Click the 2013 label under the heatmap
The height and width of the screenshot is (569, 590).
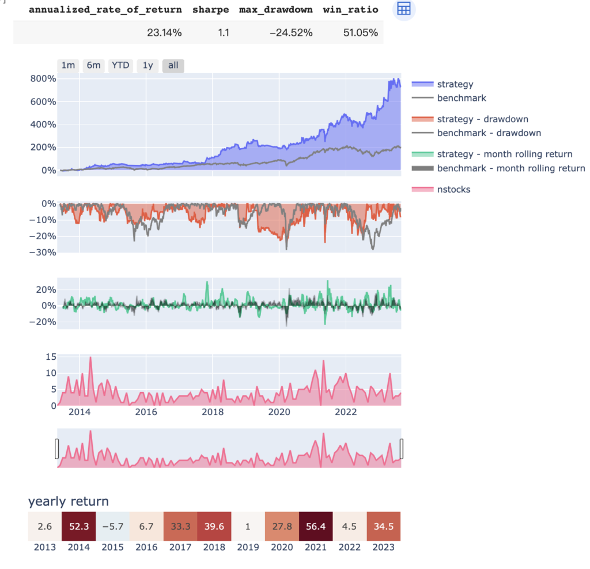click(x=45, y=547)
